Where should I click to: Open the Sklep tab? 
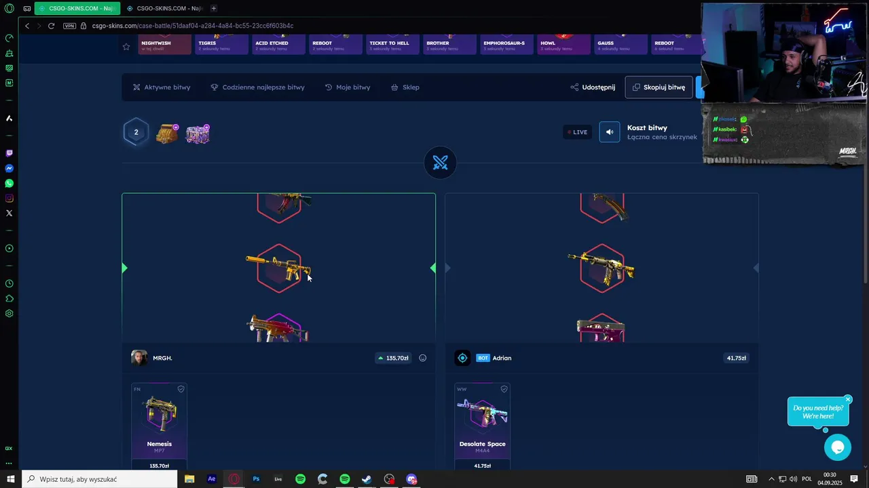(x=405, y=87)
